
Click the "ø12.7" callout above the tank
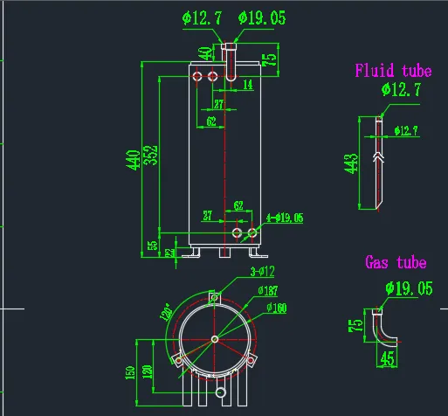tap(202, 18)
